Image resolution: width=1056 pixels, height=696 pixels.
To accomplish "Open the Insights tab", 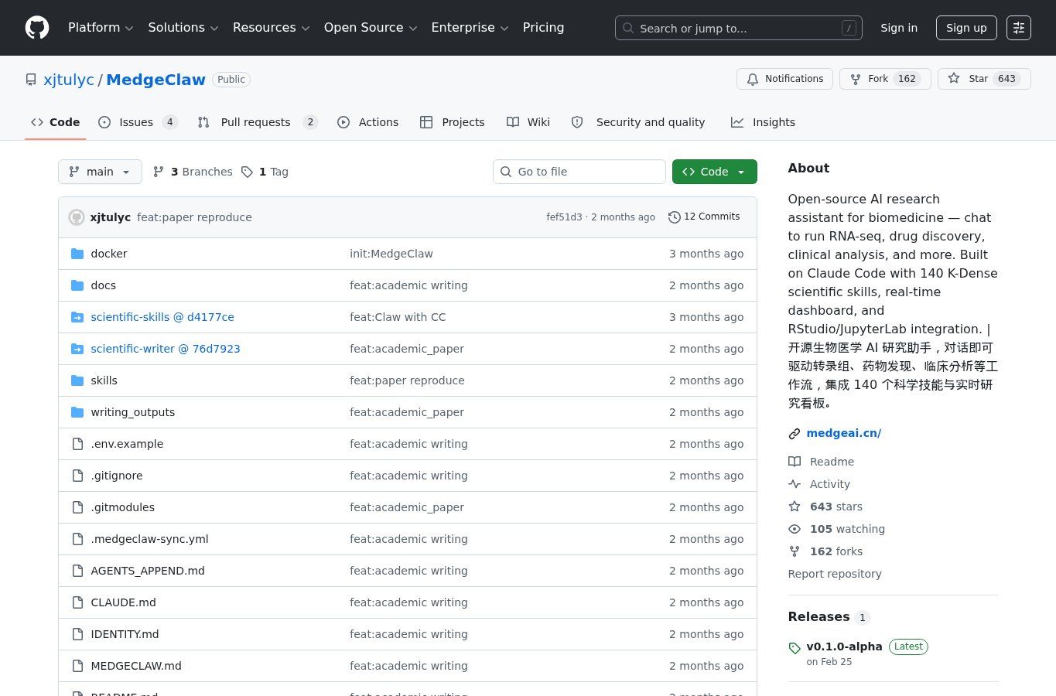I will point(763,122).
